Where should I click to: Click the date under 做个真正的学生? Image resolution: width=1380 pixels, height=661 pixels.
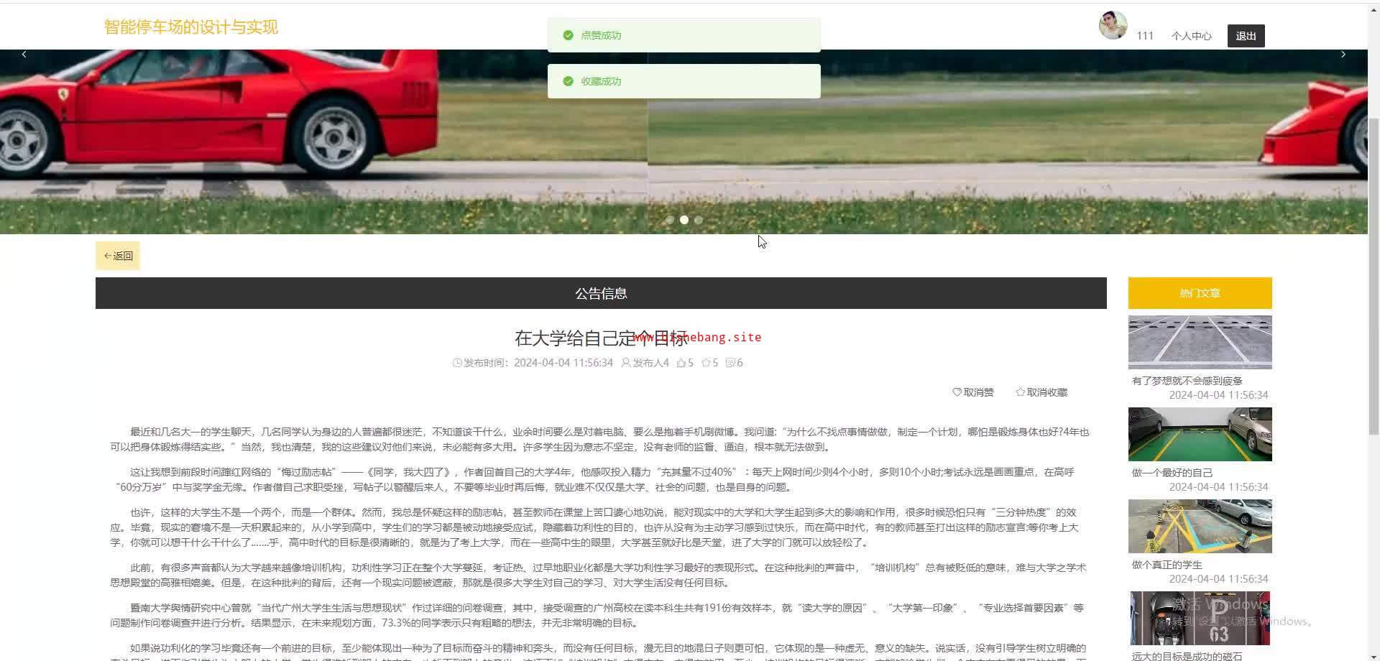coord(1219,579)
